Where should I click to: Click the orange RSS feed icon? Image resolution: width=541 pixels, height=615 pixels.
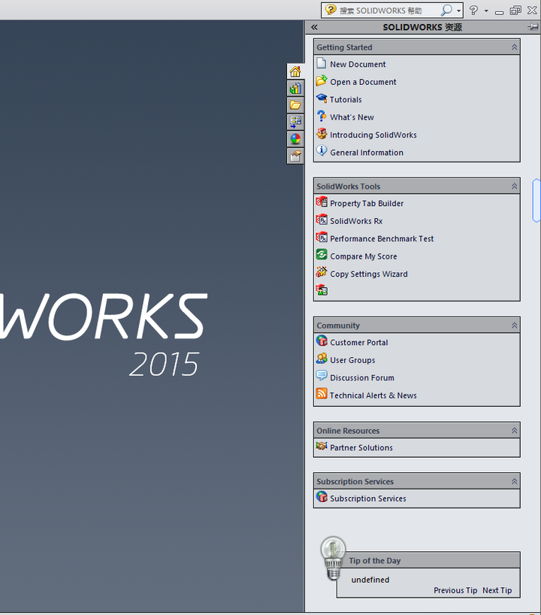[322, 393]
